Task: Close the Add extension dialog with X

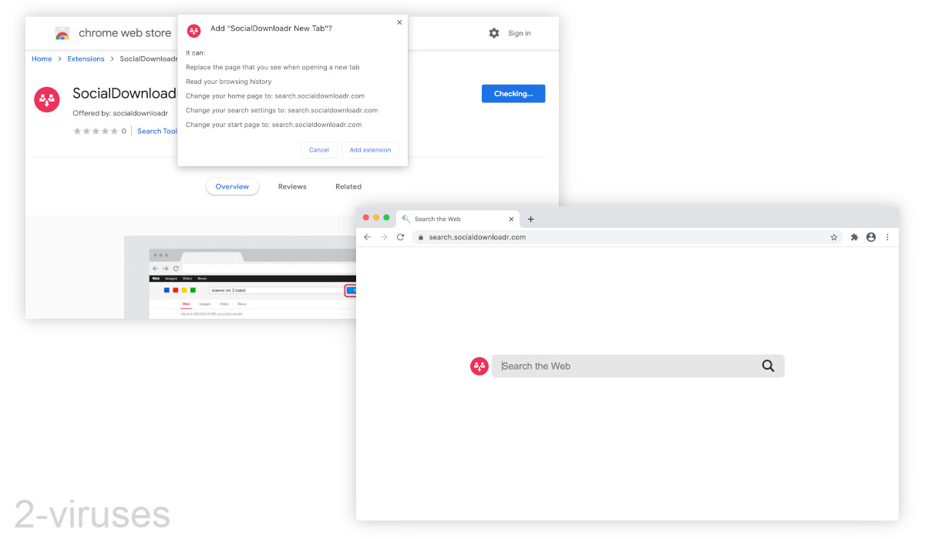Action: (399, 22)
